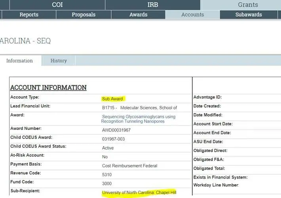Click the highlighted Sub Award account type
This screenshot has width=281, height=198.
(113, 98)
